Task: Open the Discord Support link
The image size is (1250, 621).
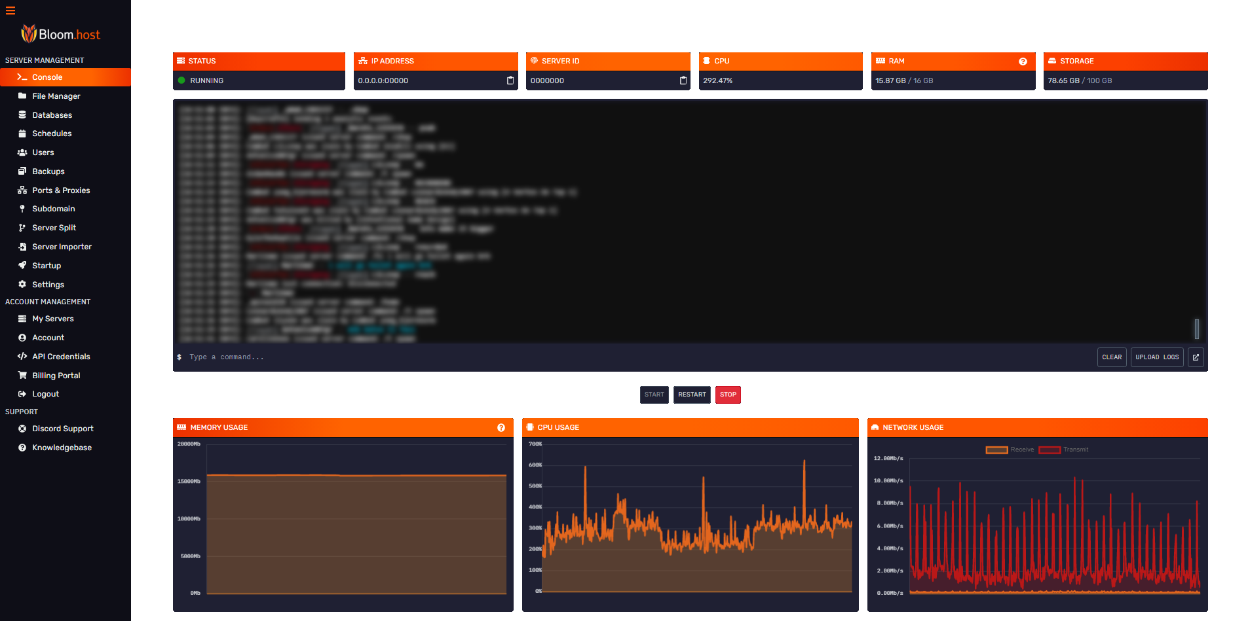Action: (x=63, y=429)
